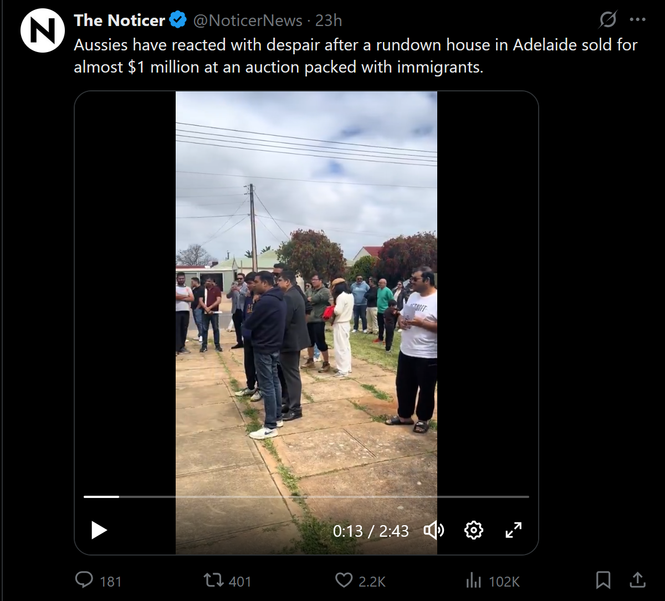665x601 pixels.
Task: Open the @NoticerNews handle link
Action: tap(248, 20)
